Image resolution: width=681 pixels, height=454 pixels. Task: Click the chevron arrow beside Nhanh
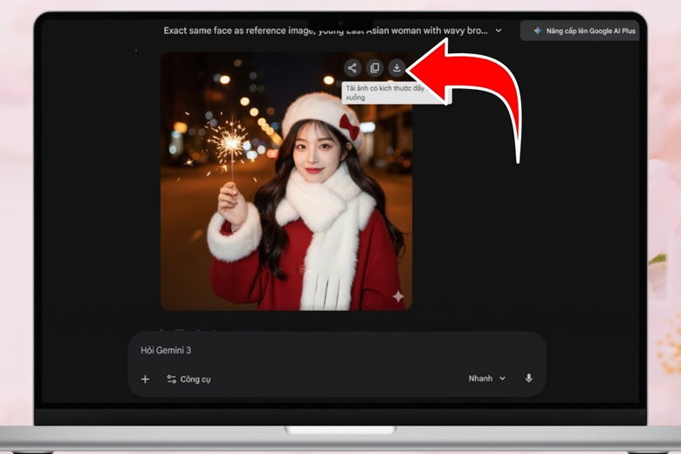pyautogui.click(x=502, y=378)
